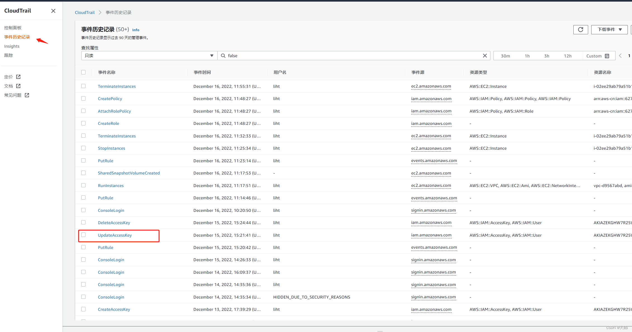Open 事件历史记录 in the sidebar
The height and width of the screenshot is (332, 632).
coord(17,37)
